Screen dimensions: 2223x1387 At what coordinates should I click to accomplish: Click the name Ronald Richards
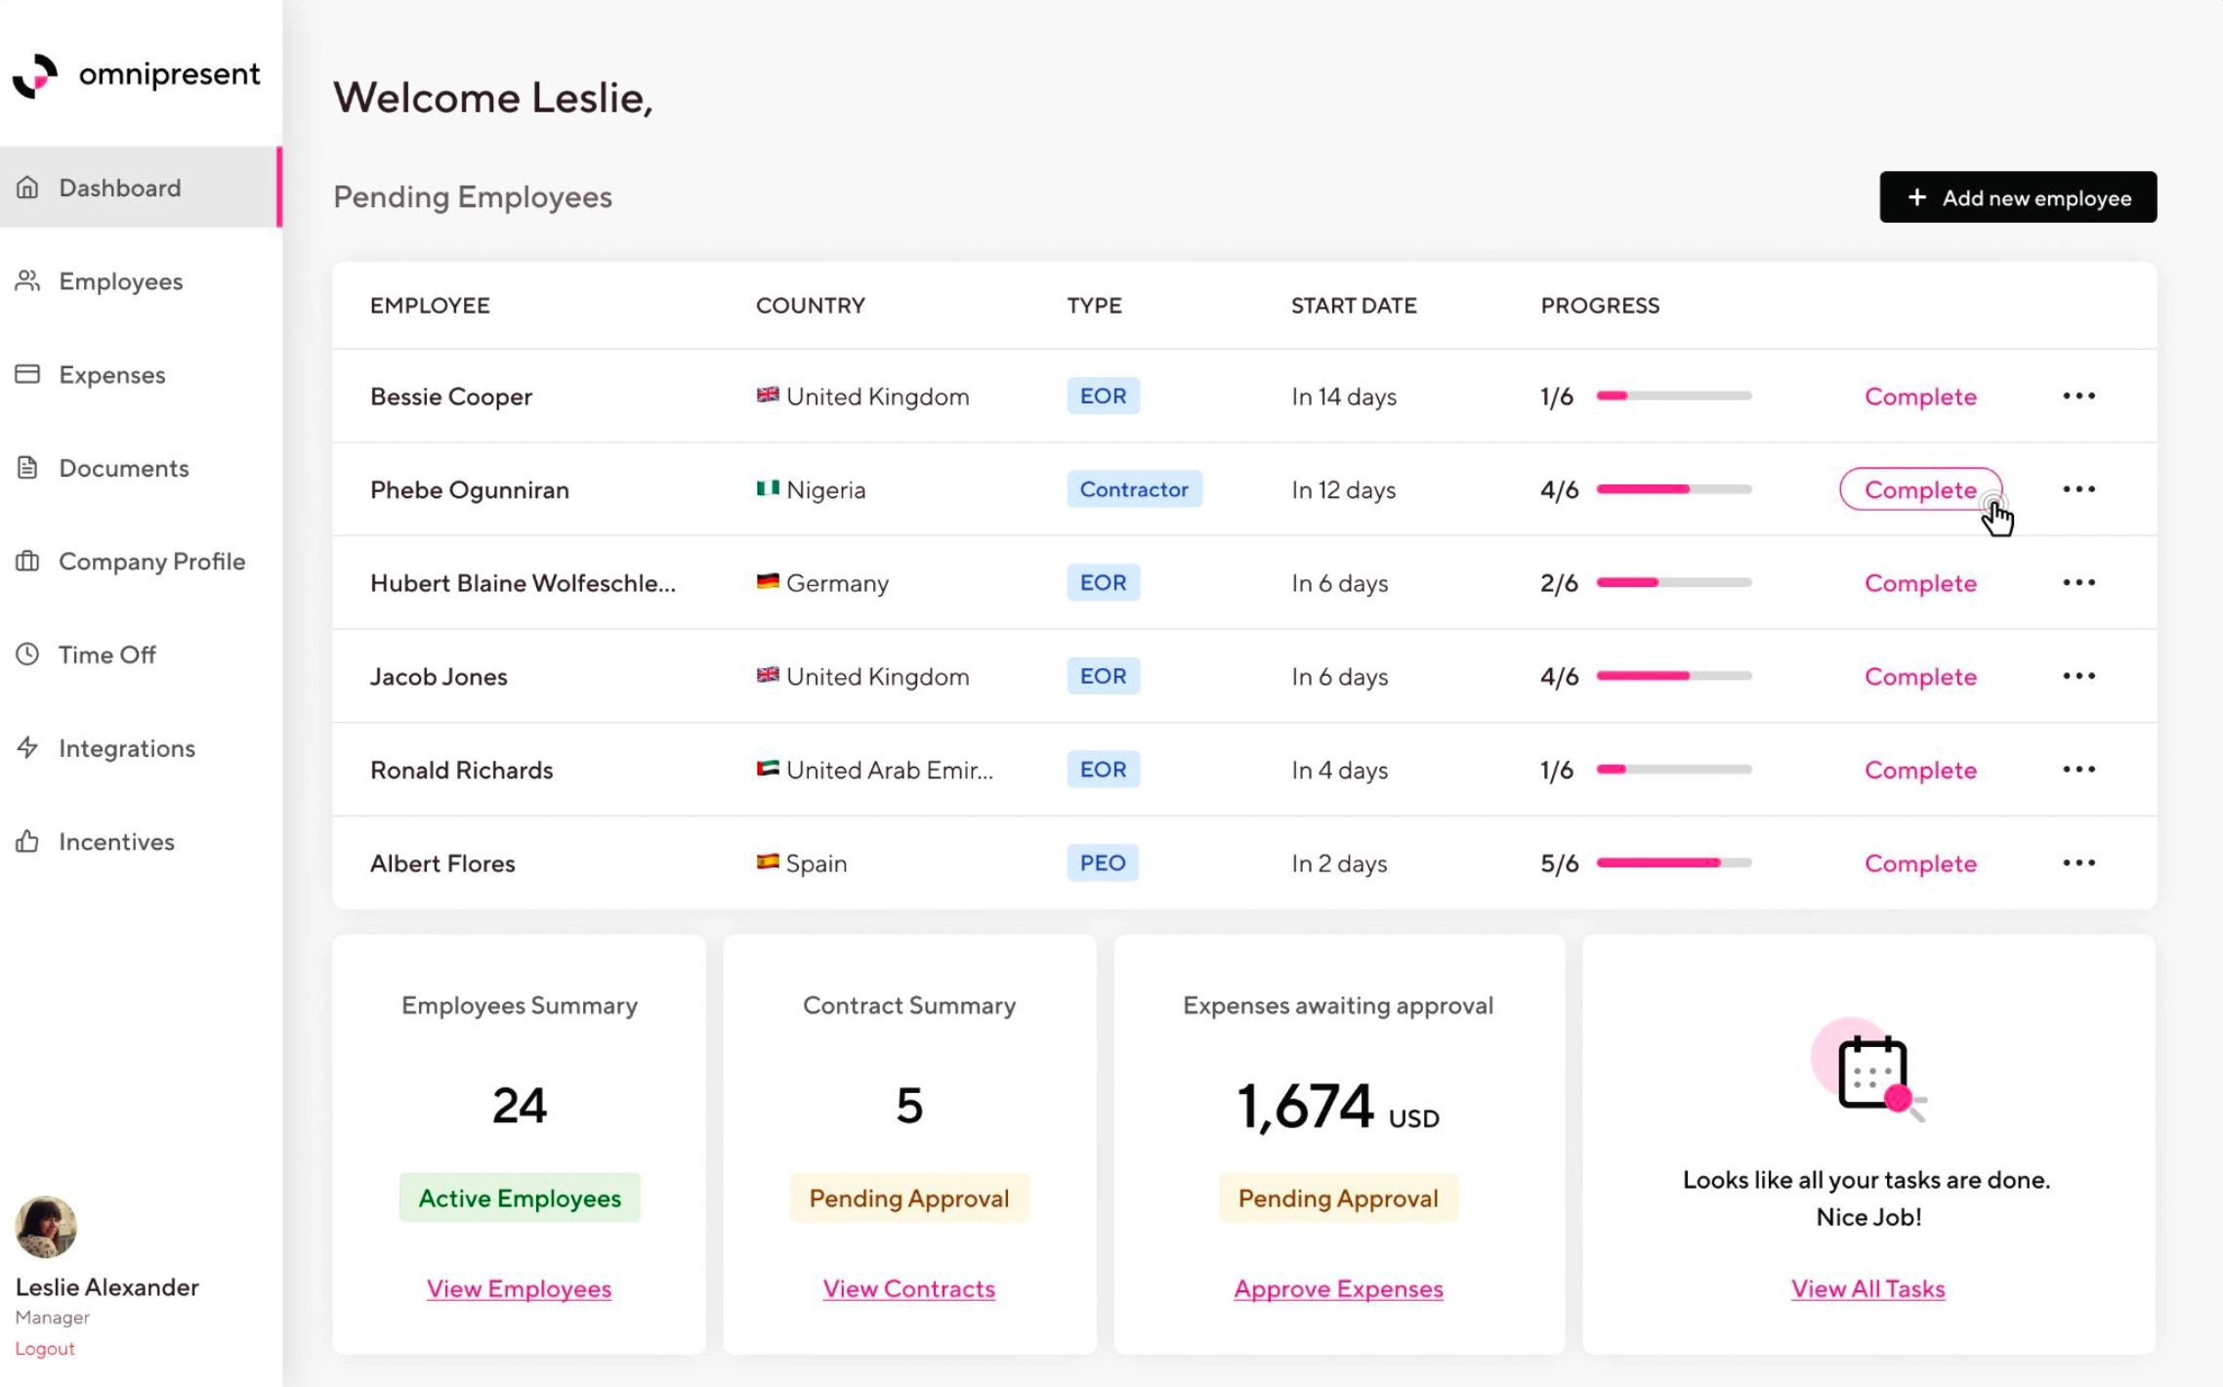click(461, 770)
